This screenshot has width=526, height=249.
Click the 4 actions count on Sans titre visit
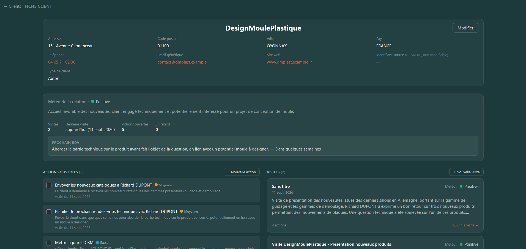(279, 225)
